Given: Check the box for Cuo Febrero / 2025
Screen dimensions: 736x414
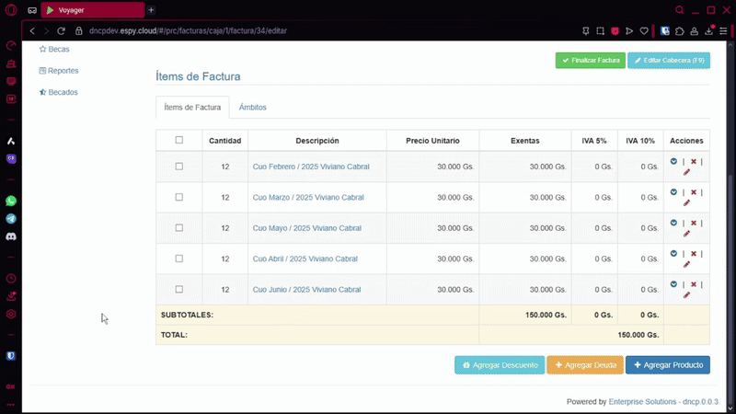Looking at the screenshot, I should click(x=179, y=167).
